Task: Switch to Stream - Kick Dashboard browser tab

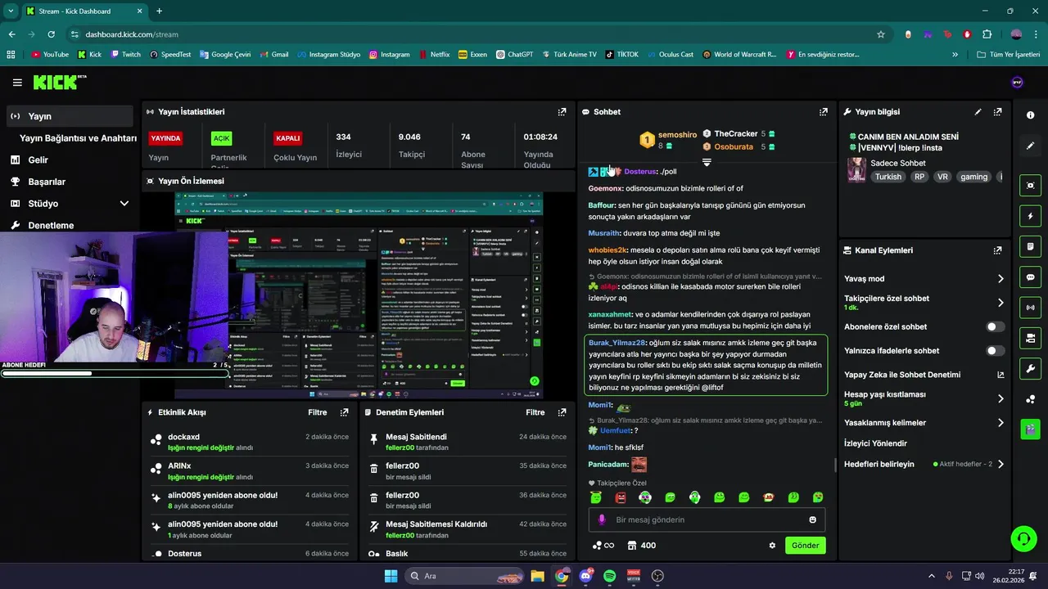Action: click(84, 11)
